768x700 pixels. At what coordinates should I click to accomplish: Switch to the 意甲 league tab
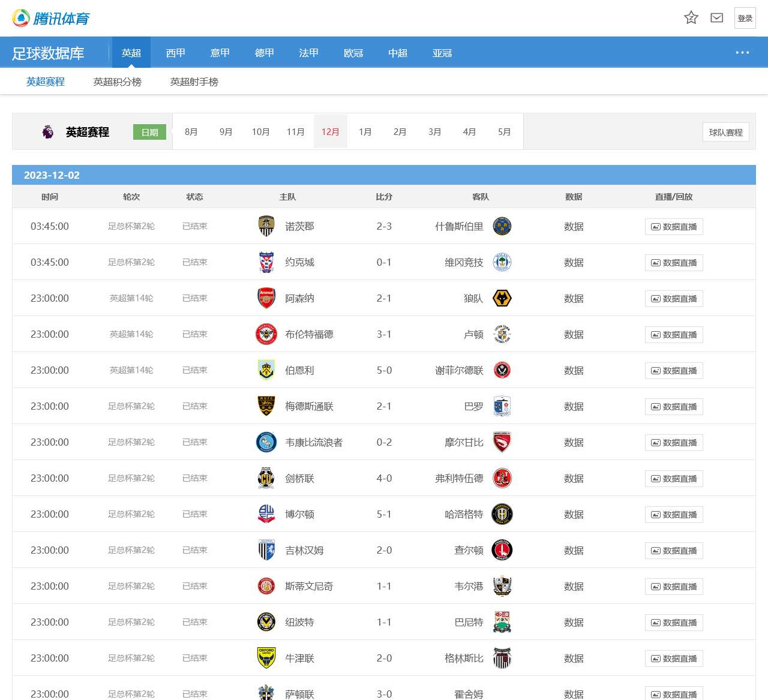tap(220, 53)
